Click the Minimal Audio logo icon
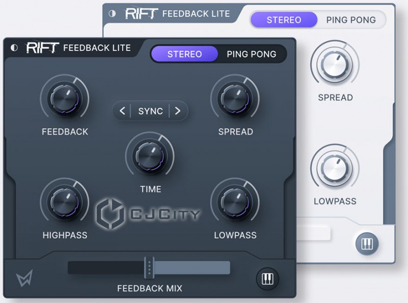 pos(24,278)
